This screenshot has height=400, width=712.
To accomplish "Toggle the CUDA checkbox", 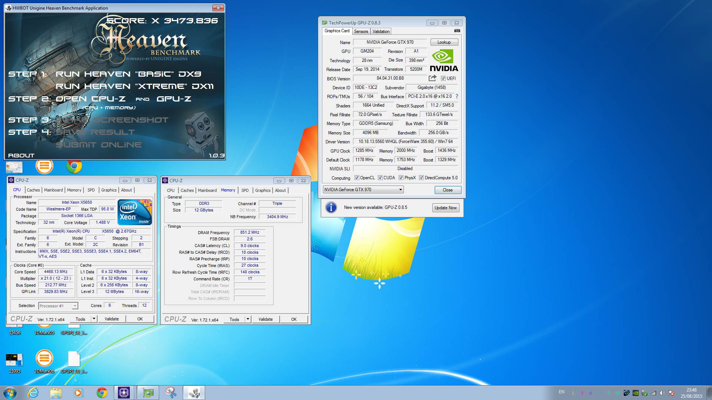I will pyautogui.click(x=380, y=178).
